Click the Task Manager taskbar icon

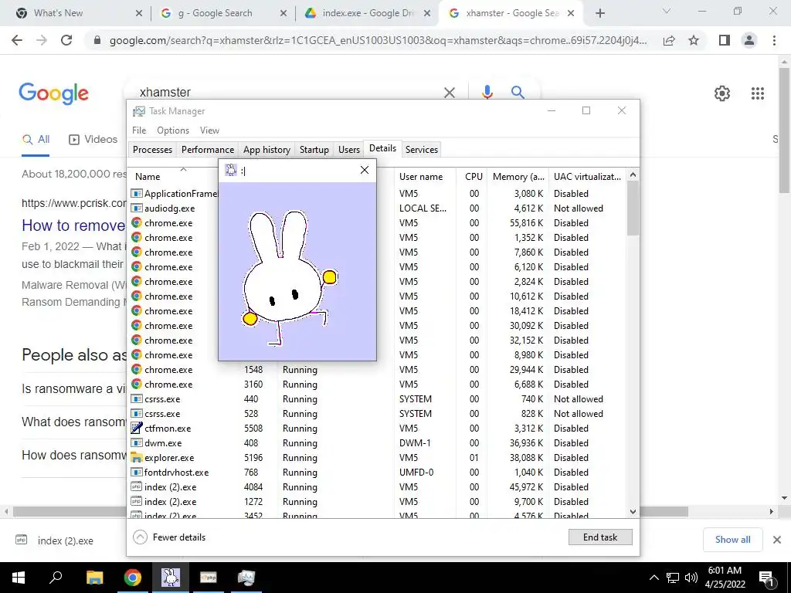tap(246, 578)
